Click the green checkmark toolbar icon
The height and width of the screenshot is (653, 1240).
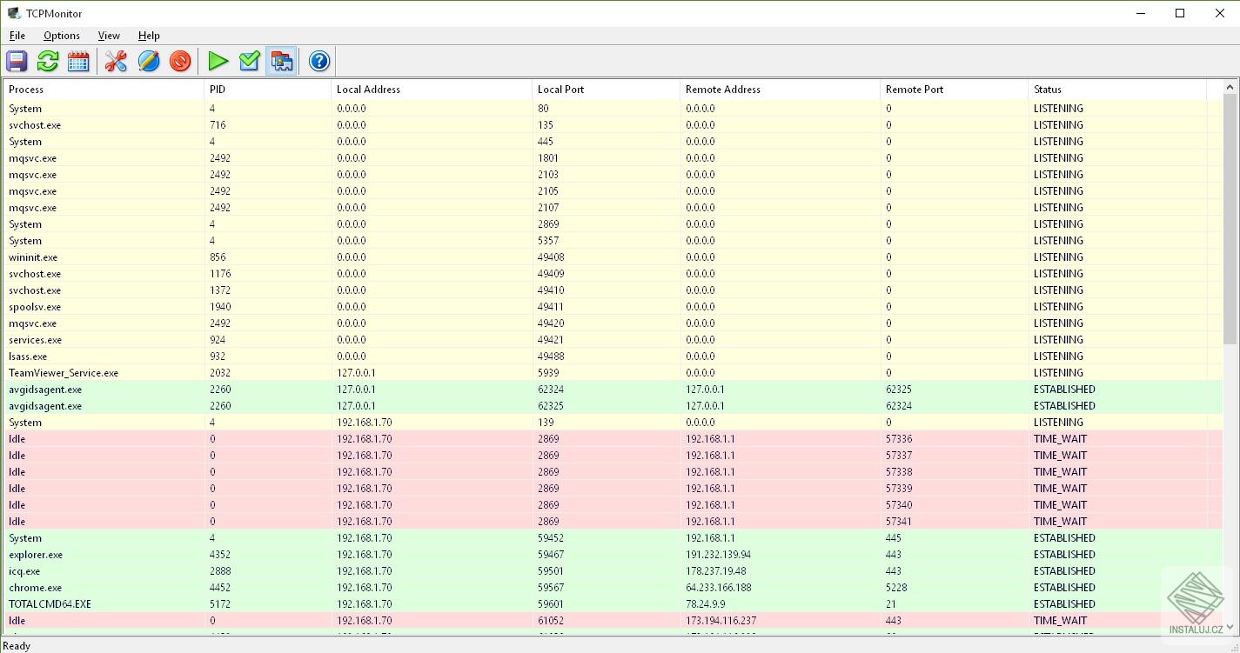click(249, 61)
